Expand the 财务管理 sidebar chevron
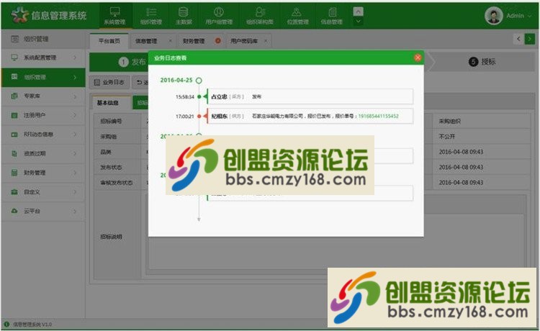This screenshot has width=540, height=331. point(75,173)
